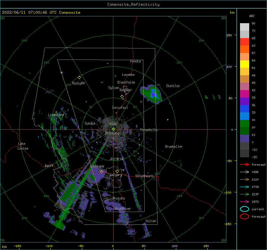Click the Sylvan label
Screen dimensions: 267x250
click(114, 88)
